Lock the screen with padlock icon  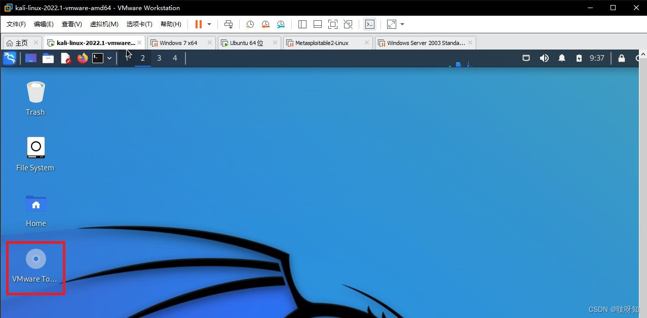(x=622, y=58)
